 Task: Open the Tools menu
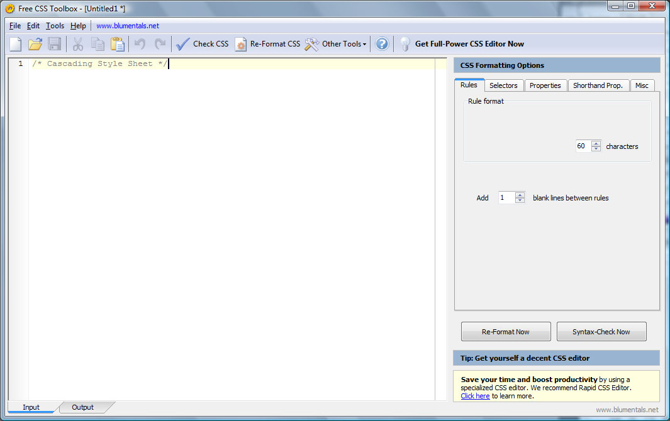pyautogui.click(x=55, y=26)
